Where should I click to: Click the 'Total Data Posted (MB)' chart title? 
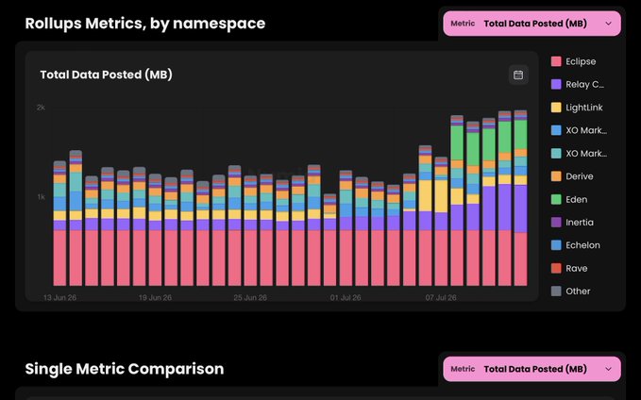[107, 75]
